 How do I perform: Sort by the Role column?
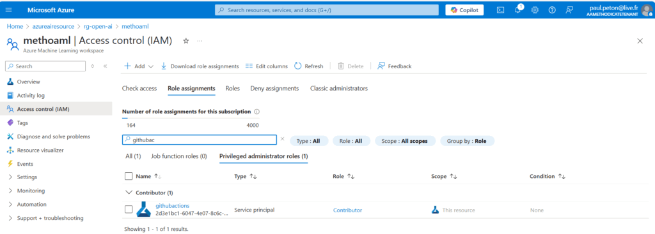pos(343,176)
